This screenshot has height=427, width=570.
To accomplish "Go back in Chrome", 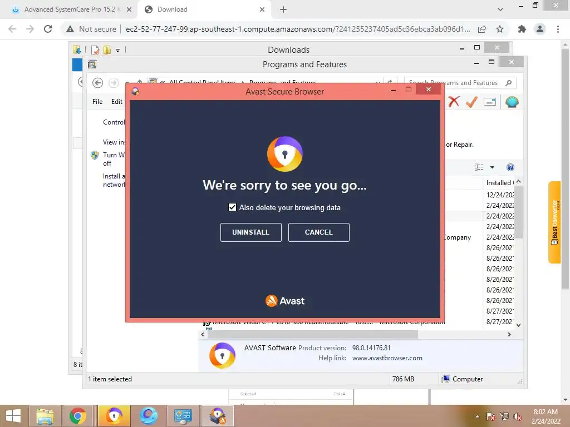I will point(12,29).
